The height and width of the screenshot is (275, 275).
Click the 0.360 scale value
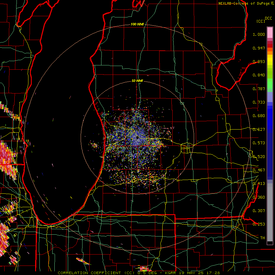tap(259, 197)
